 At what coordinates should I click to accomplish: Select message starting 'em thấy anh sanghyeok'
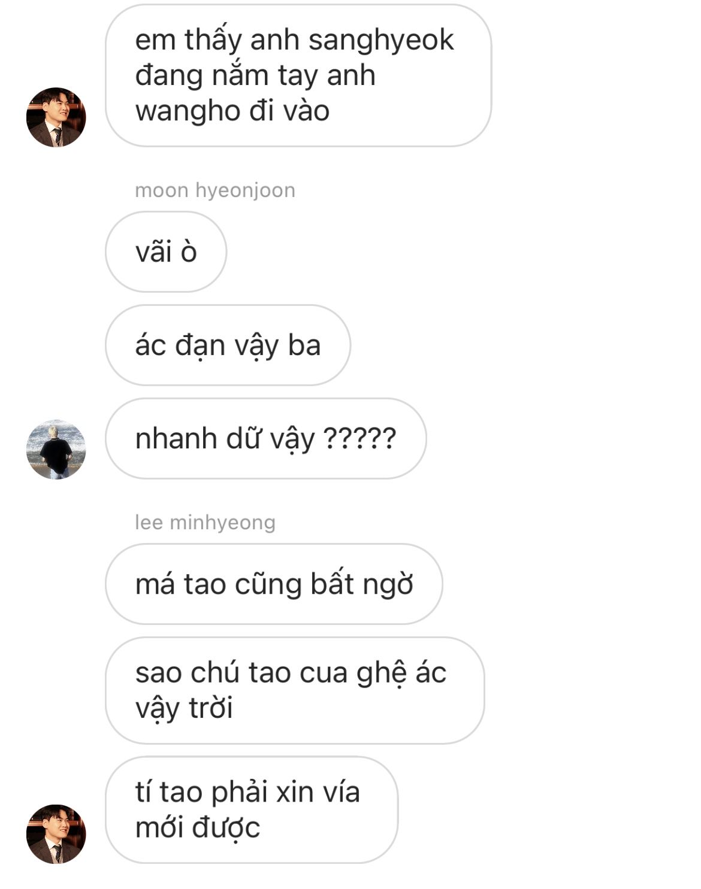click(298, 75)
